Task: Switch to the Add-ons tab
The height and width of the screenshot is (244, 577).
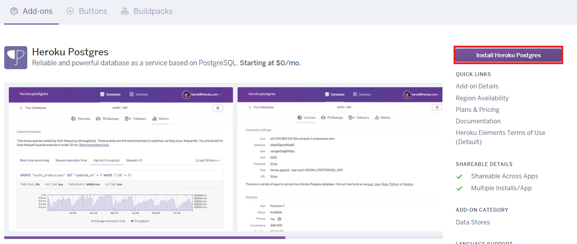Action: (32, 12)
